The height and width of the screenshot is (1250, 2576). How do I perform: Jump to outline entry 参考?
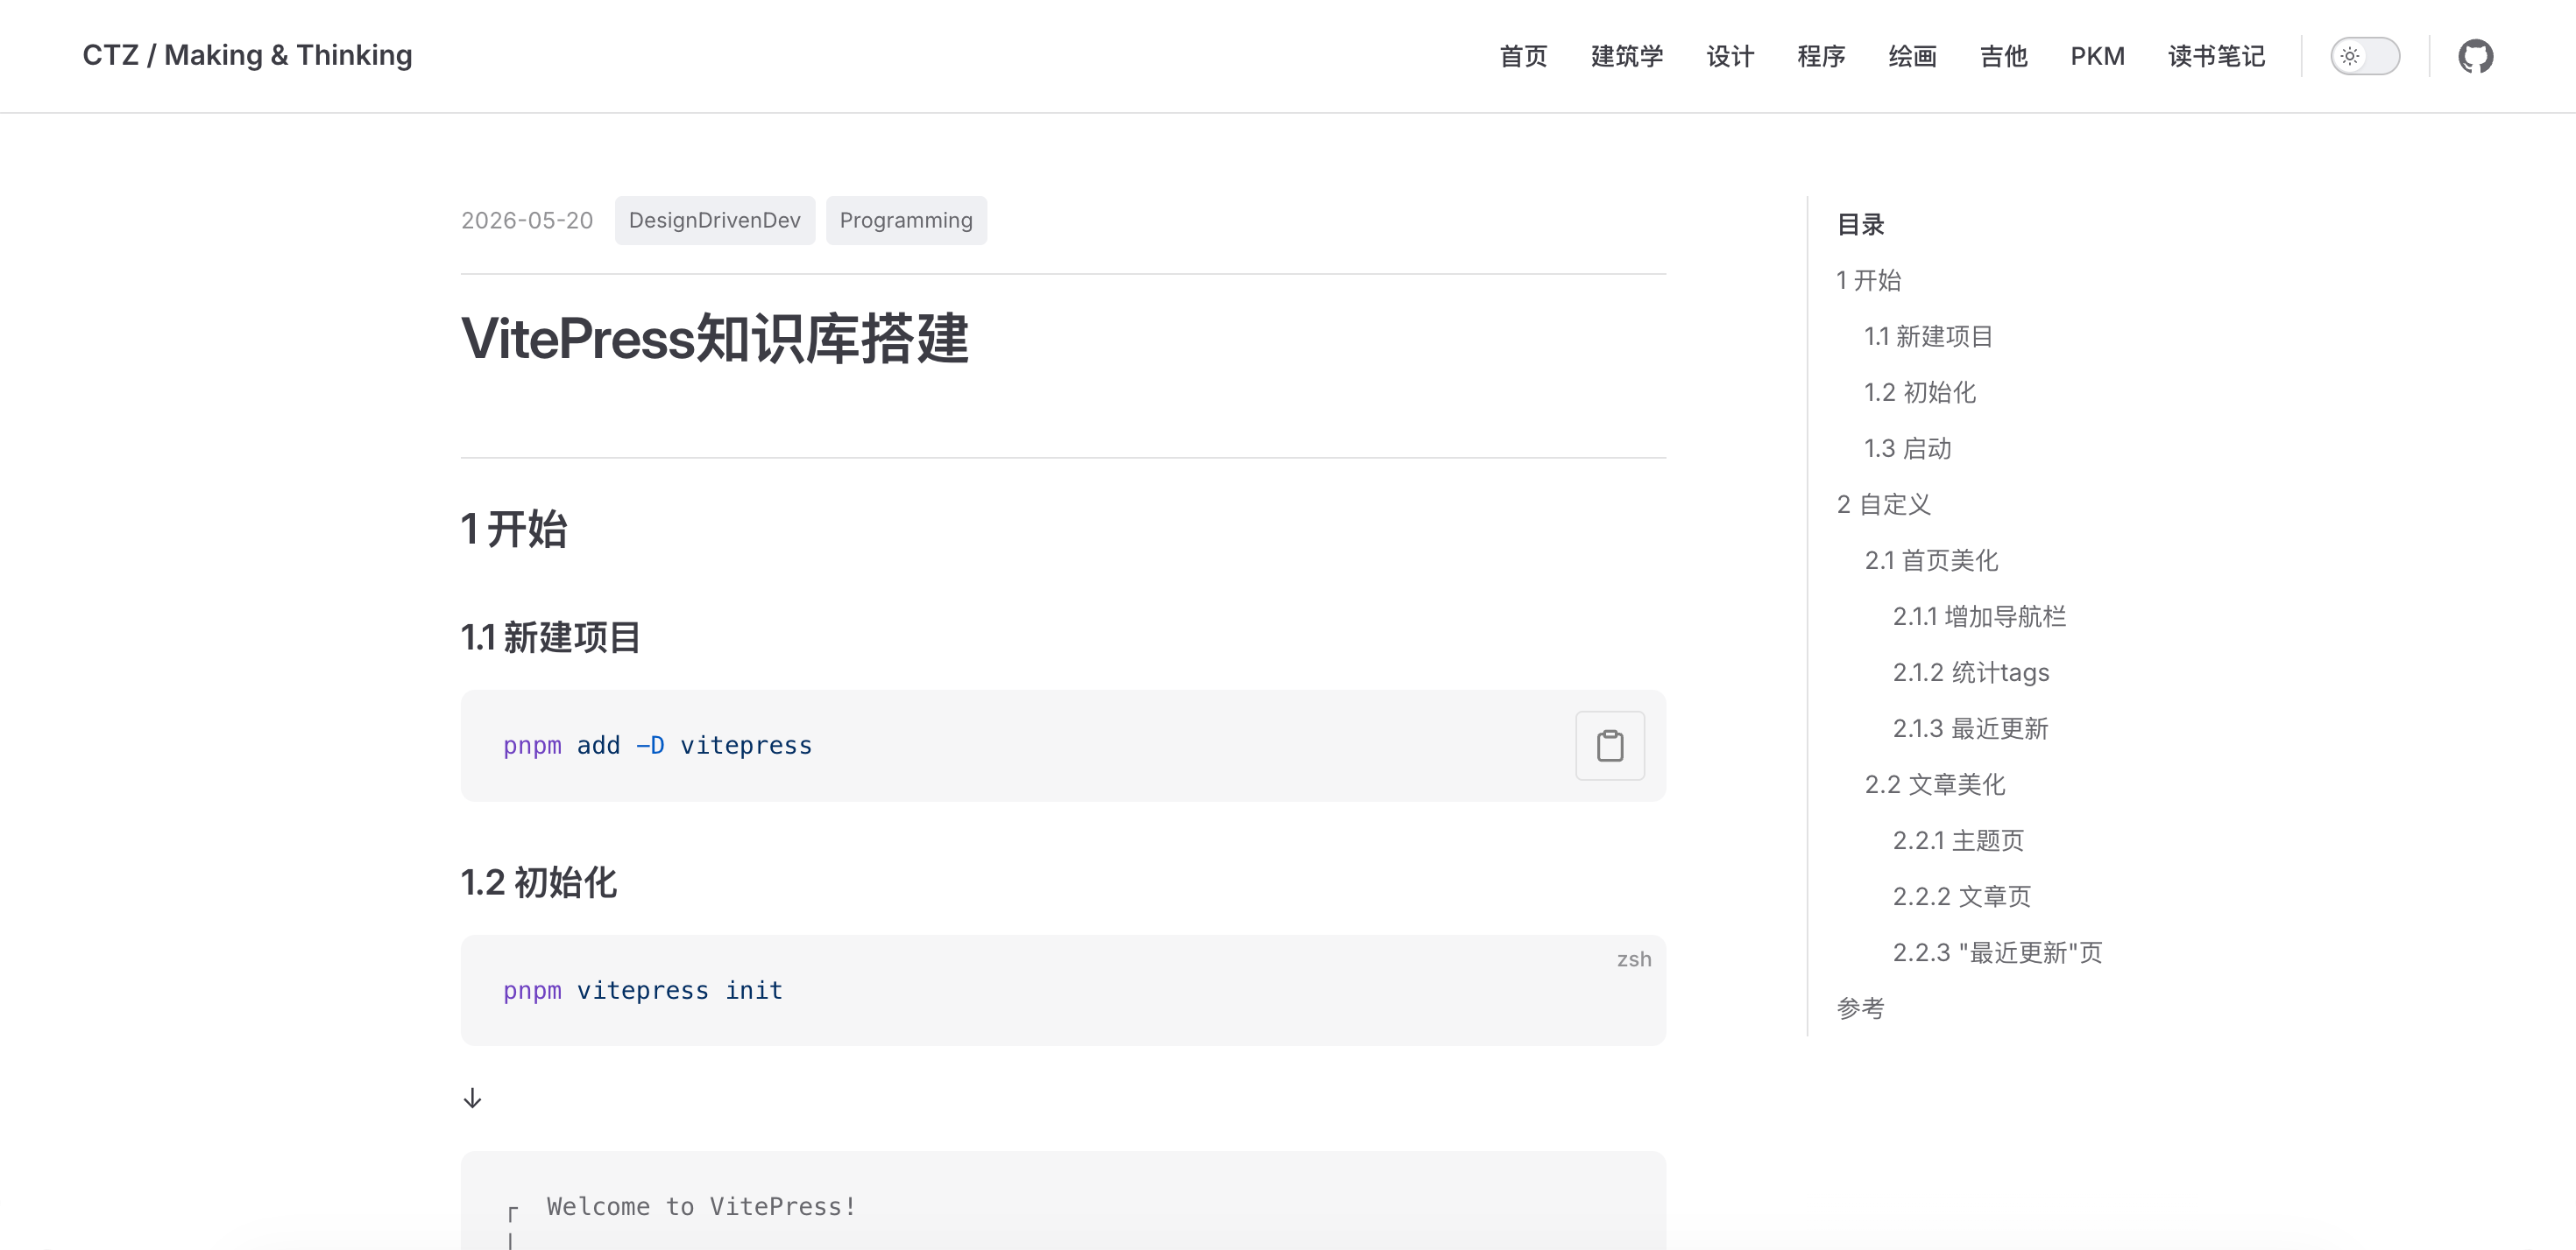click(x=1860, y=1008)
